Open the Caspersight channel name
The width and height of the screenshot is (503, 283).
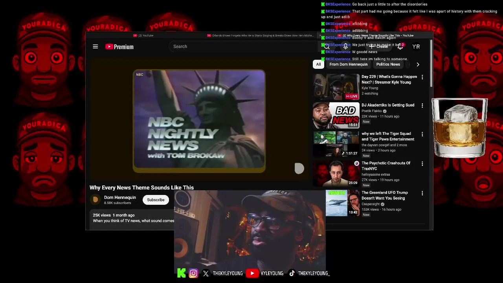(371, 204)
